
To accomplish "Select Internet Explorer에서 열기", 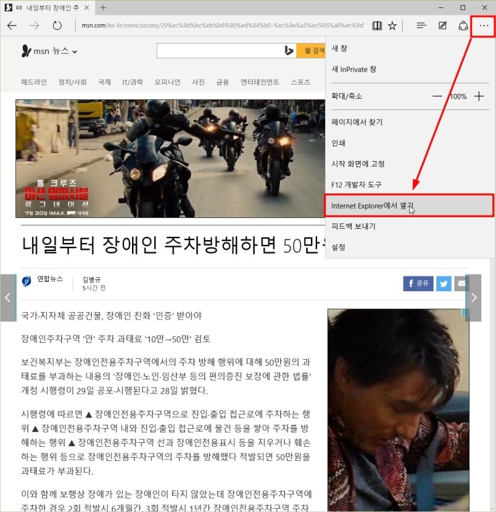I will click(x=410, y=205).
